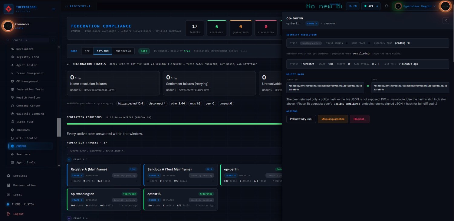Switch compliance mode to ENFORCING
The width and height of the screenshot is (454, 221).
123,51
